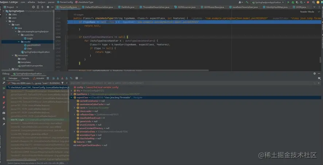The height and width of the screenshot is (165, 323).
Task: Expand the reflectionData field
Action: pos(75,115)
